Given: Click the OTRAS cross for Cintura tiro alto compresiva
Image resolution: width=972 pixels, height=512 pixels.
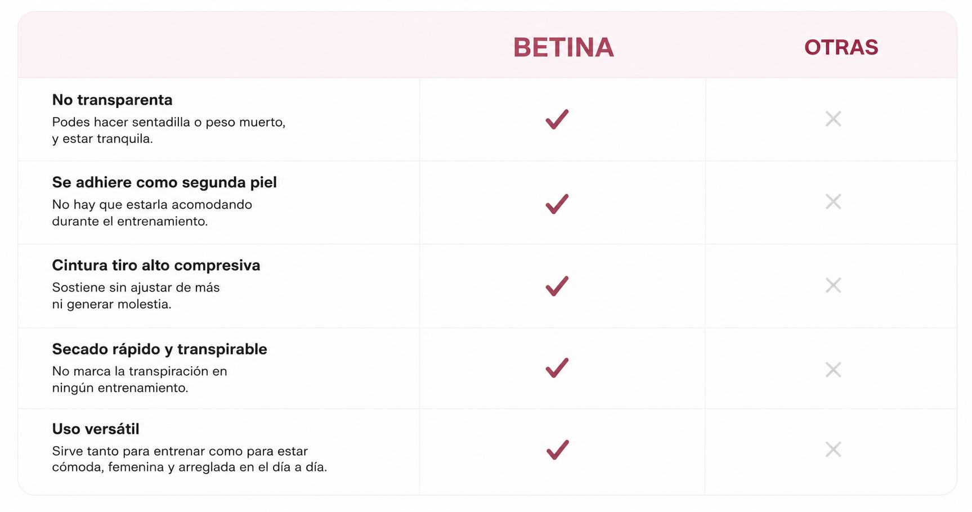Looking at the screenshot, I should (833, 285).
